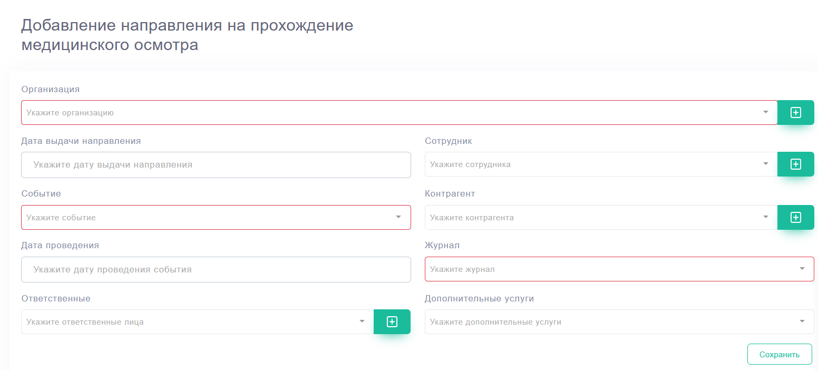Open the Сотрудник dropdown arrow
This screenshot has width=818, height=371.
click(x=765, y=164)
